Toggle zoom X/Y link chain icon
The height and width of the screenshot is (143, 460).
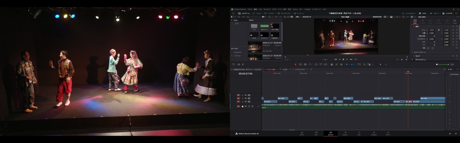point(439,30)
